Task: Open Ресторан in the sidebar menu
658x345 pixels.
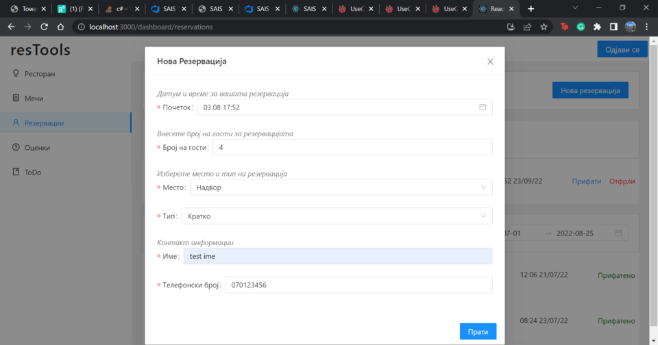Action: point(40,74)
